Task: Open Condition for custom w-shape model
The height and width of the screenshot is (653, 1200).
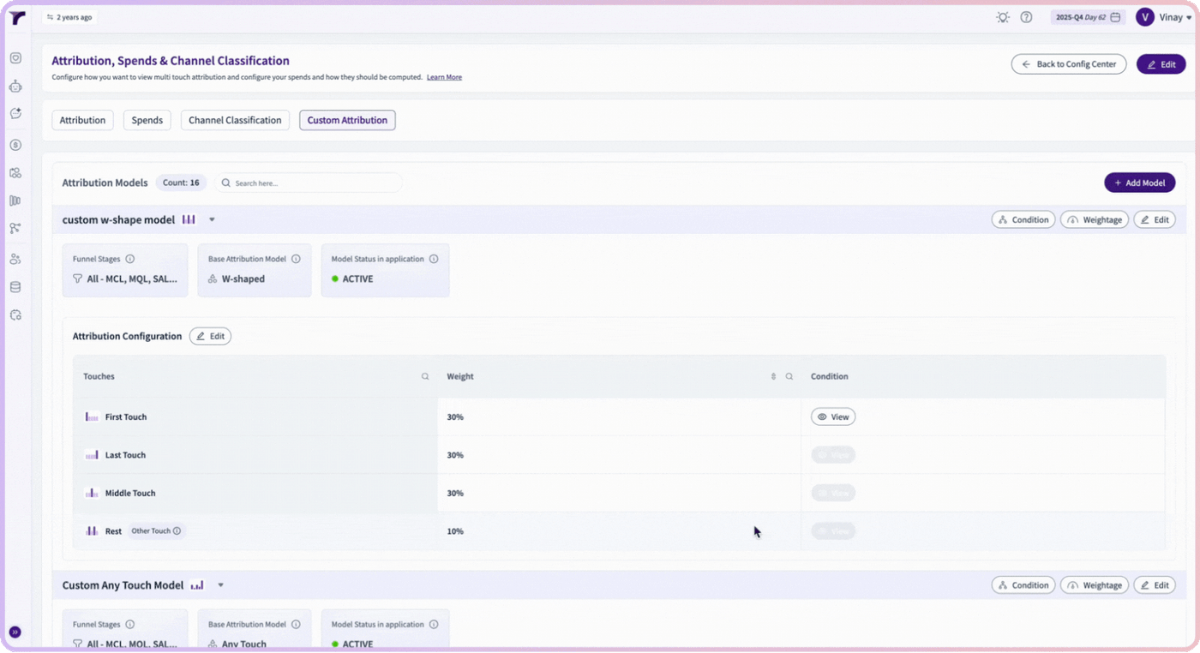Action: (x=1023, y=219)
